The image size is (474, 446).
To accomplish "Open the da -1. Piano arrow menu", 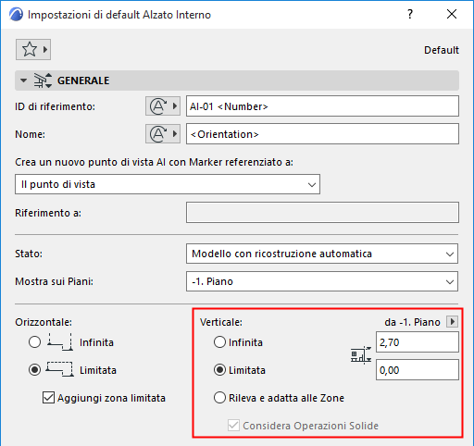I will coord(453,322).
